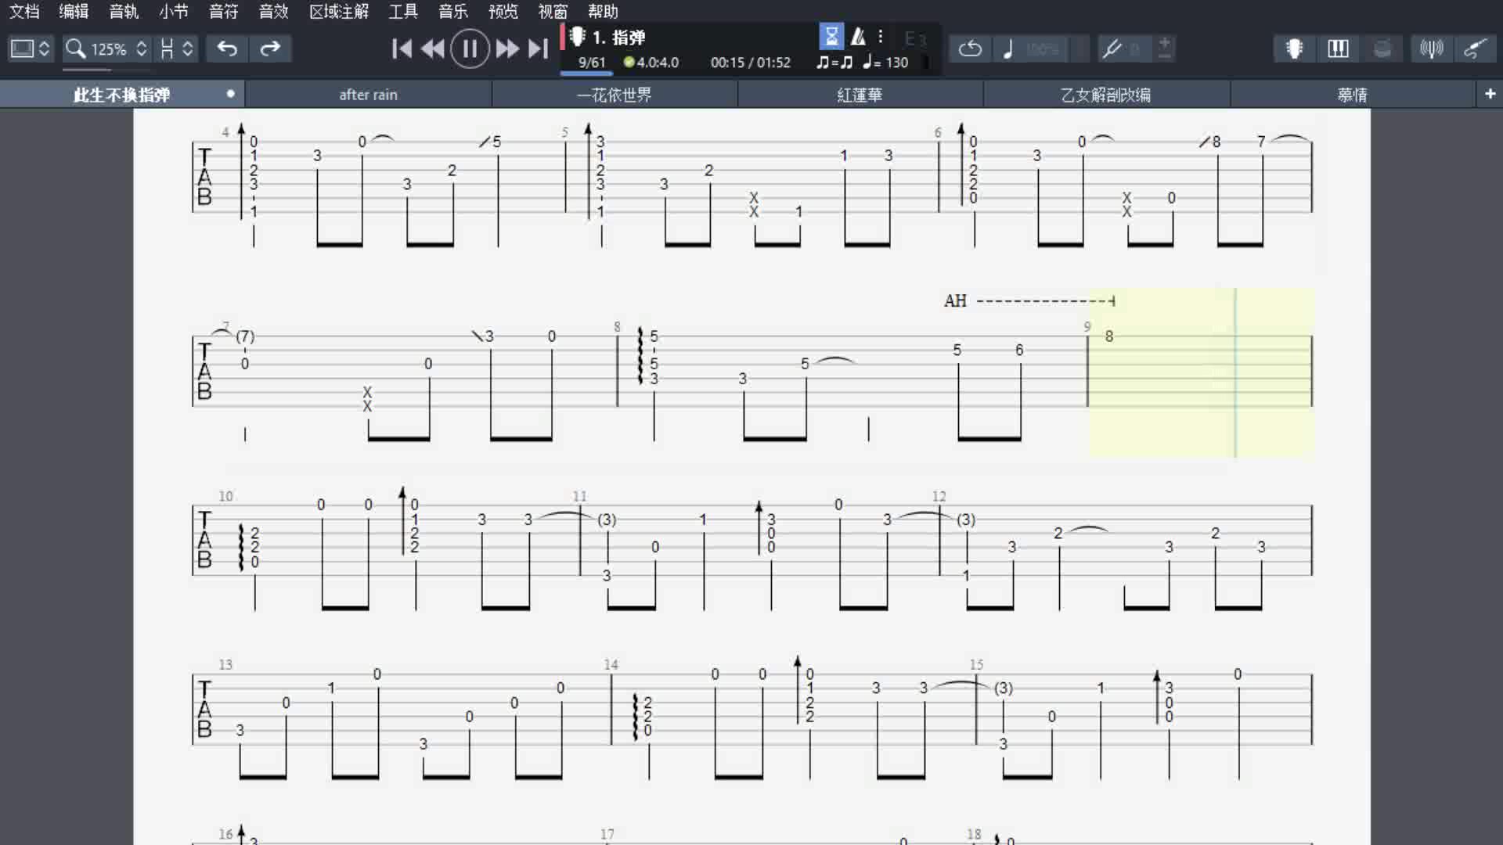This screenshot has width=1503, height=845.
Task: Fast forward to the next bar
Action: (x=507, y=49)
